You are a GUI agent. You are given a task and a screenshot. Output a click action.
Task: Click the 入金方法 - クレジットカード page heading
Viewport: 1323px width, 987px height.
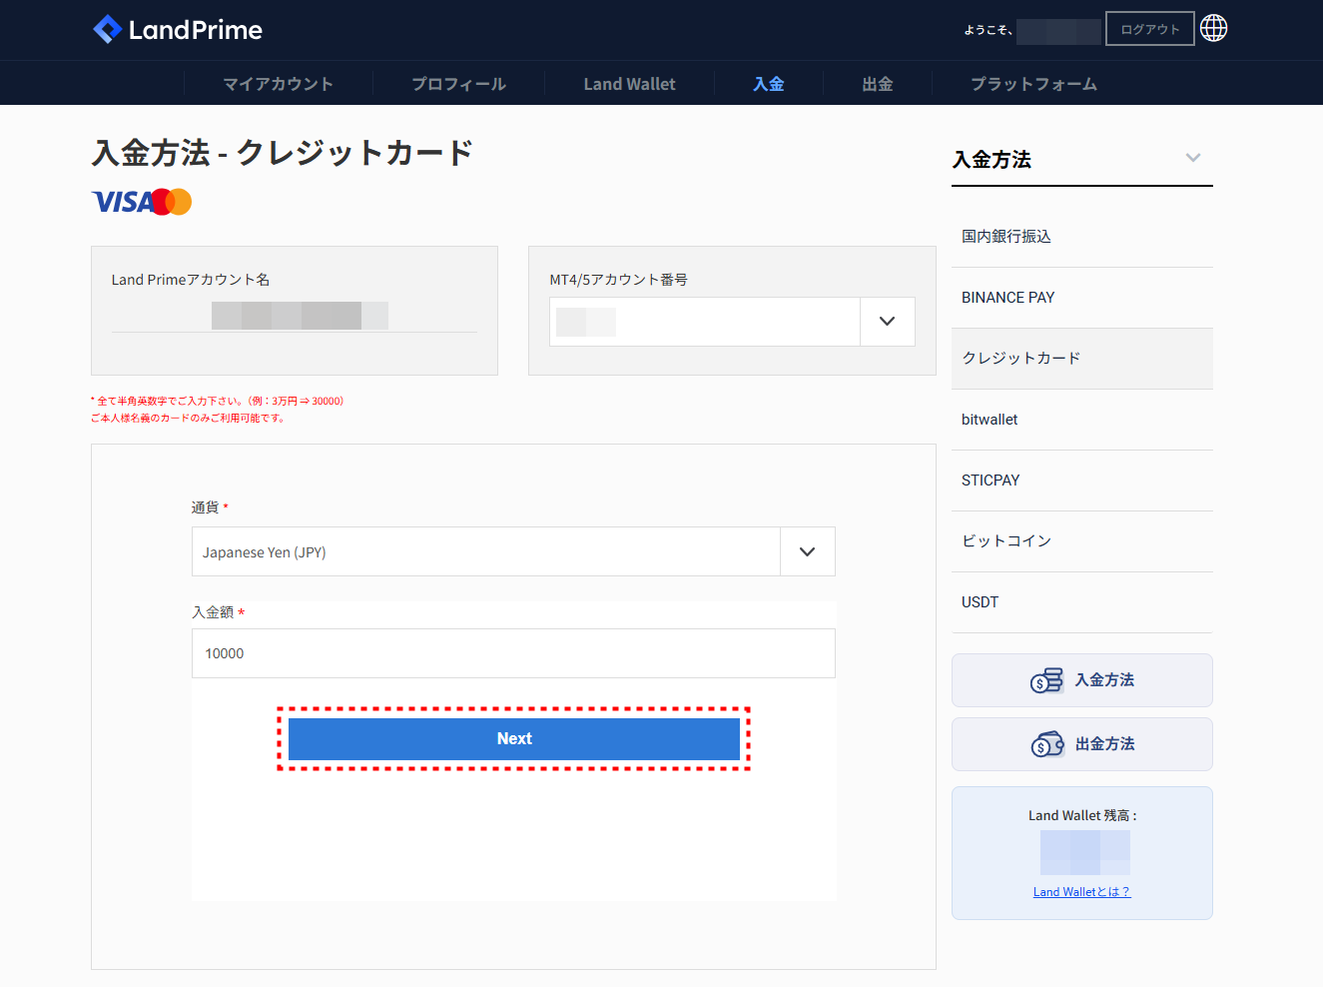[282, 153]
